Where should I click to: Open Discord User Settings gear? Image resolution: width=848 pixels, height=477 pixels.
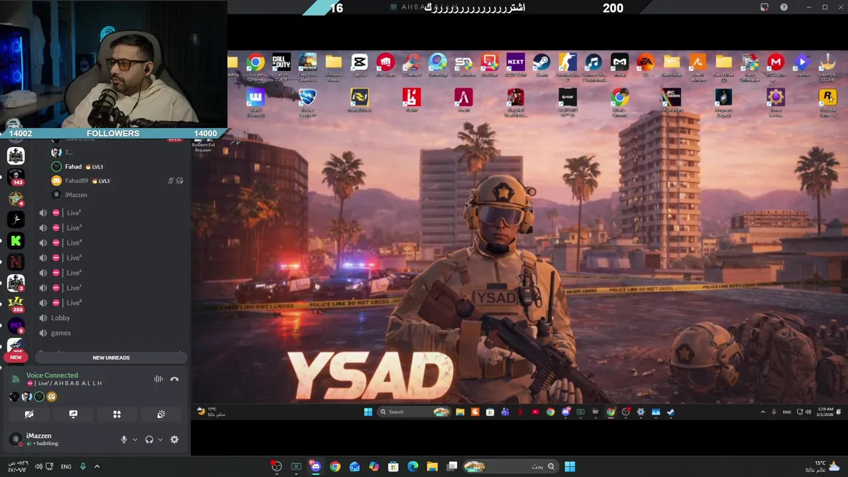174,439
